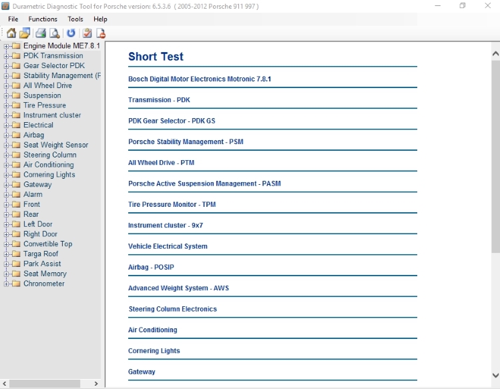Open Bosch Digital Motor Electronics Motronic 7.8.1 link
The width and height of the screenshot is (500, 389).
point(200,79)
